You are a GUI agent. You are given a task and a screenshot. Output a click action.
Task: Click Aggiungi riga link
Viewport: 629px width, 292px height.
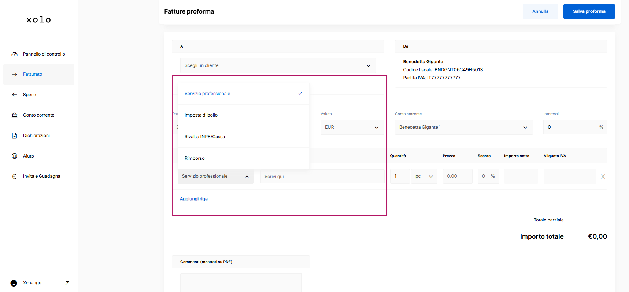pos(194,199)
